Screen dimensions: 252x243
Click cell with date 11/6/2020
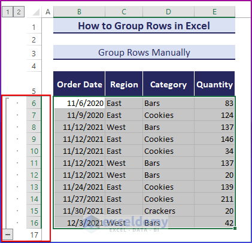pos(80,103)
